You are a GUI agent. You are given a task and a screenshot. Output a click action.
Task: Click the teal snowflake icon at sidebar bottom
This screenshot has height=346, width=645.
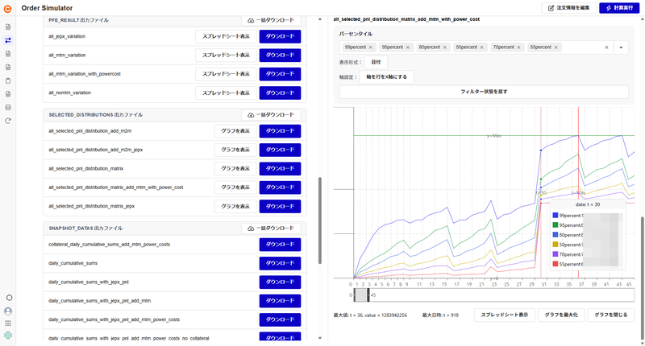8,336
